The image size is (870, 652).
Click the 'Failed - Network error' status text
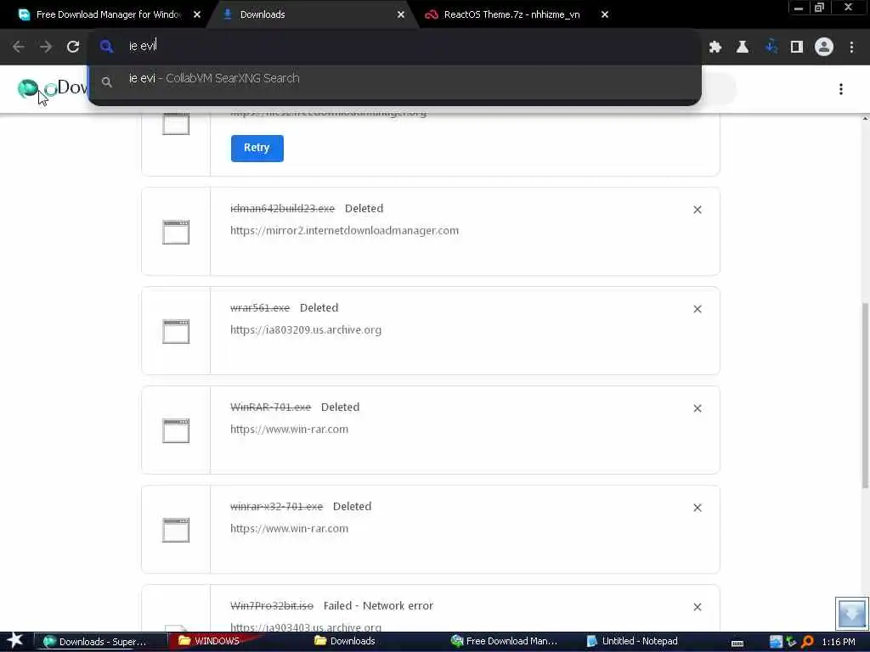point(378,606)
